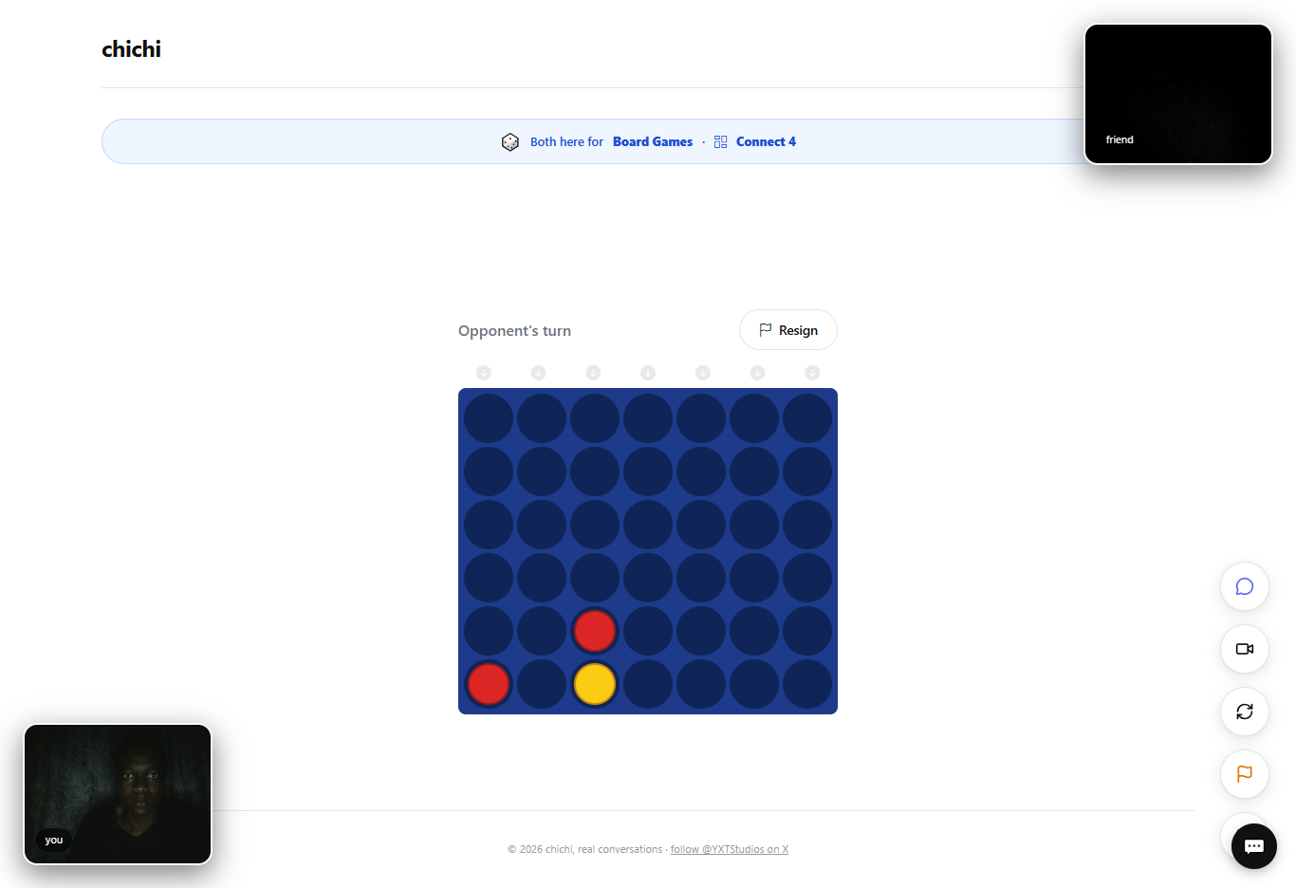
Task: Click the 2026 chichi copyright text
Action: tap(584, 849)
